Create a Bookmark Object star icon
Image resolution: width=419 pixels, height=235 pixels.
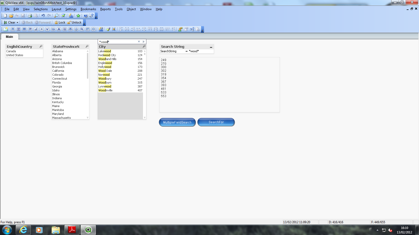pyautogui.click(x=76, y=29)
